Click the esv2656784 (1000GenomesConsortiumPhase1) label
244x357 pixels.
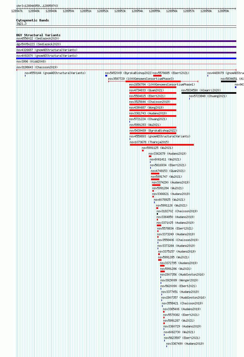[161, 84]
